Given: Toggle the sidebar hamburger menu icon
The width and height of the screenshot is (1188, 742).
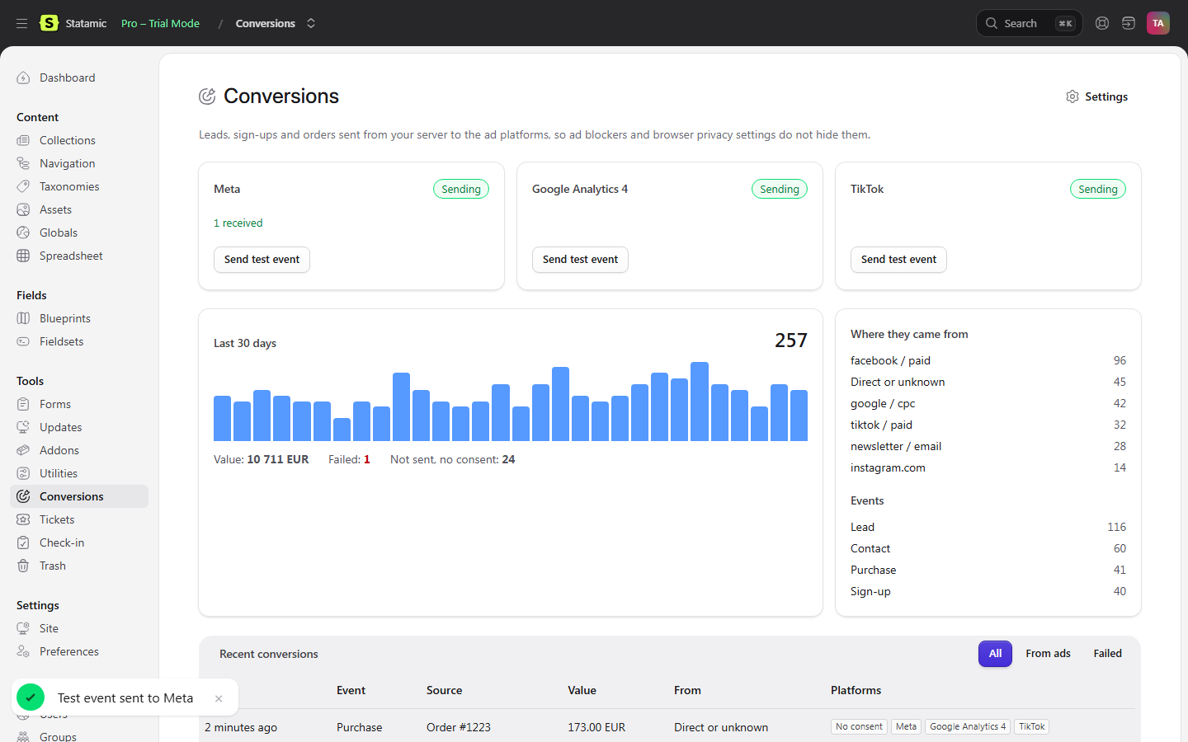Looking at the screenshot, I should (22, 23).
